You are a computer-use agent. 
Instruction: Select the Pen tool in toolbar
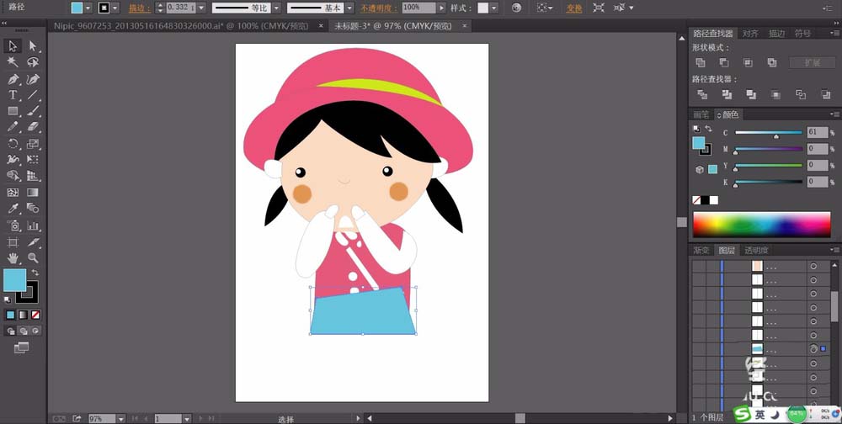point(13,79)
